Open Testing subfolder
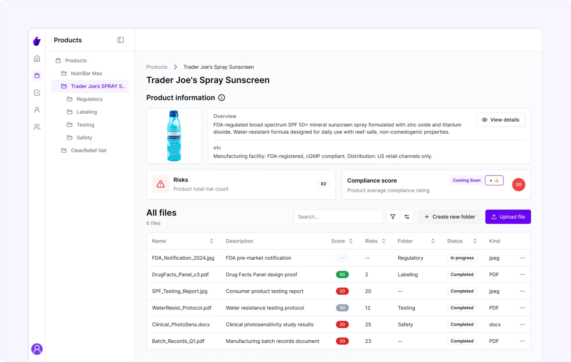This screenshot has height=362, width=571. click(90, 125)
